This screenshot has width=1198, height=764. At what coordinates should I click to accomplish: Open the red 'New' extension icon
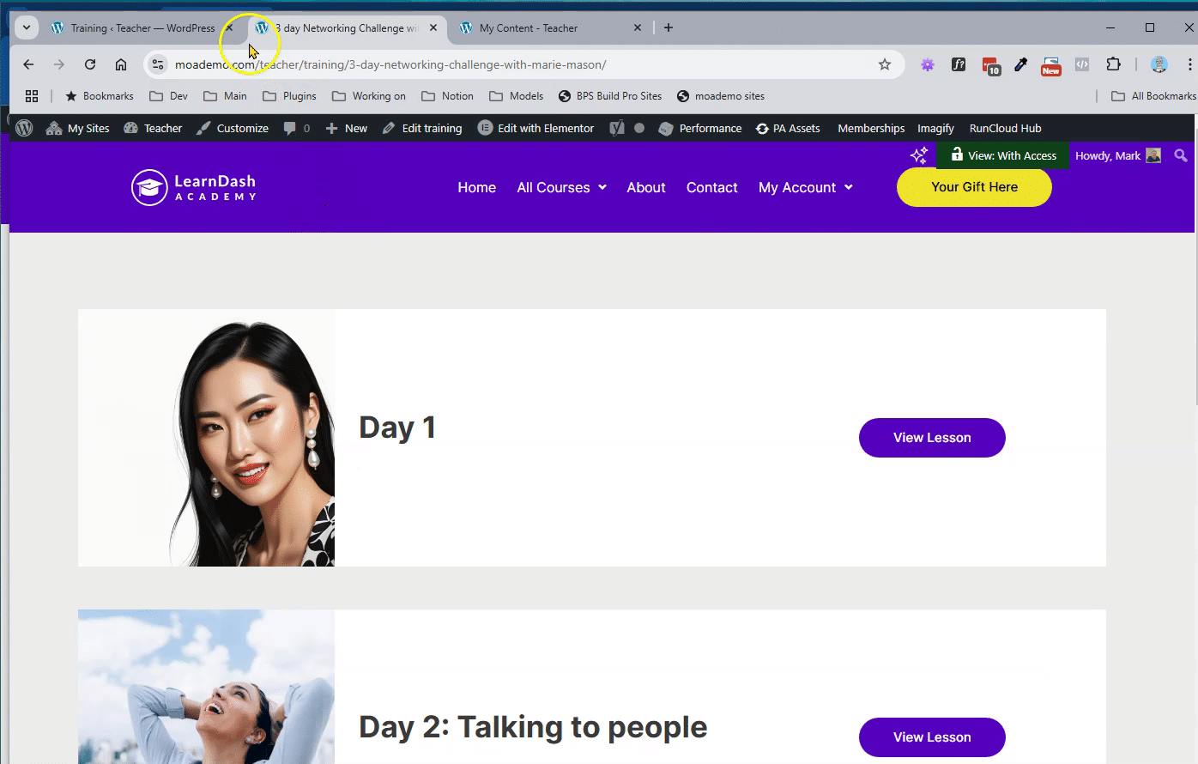point(1051,65)
